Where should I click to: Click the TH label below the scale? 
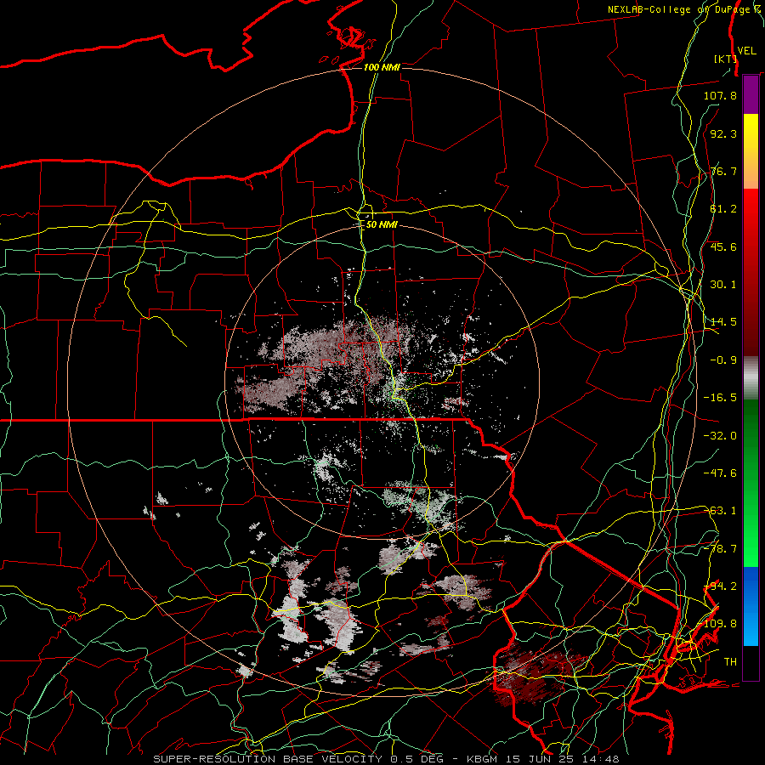[730, 662]
